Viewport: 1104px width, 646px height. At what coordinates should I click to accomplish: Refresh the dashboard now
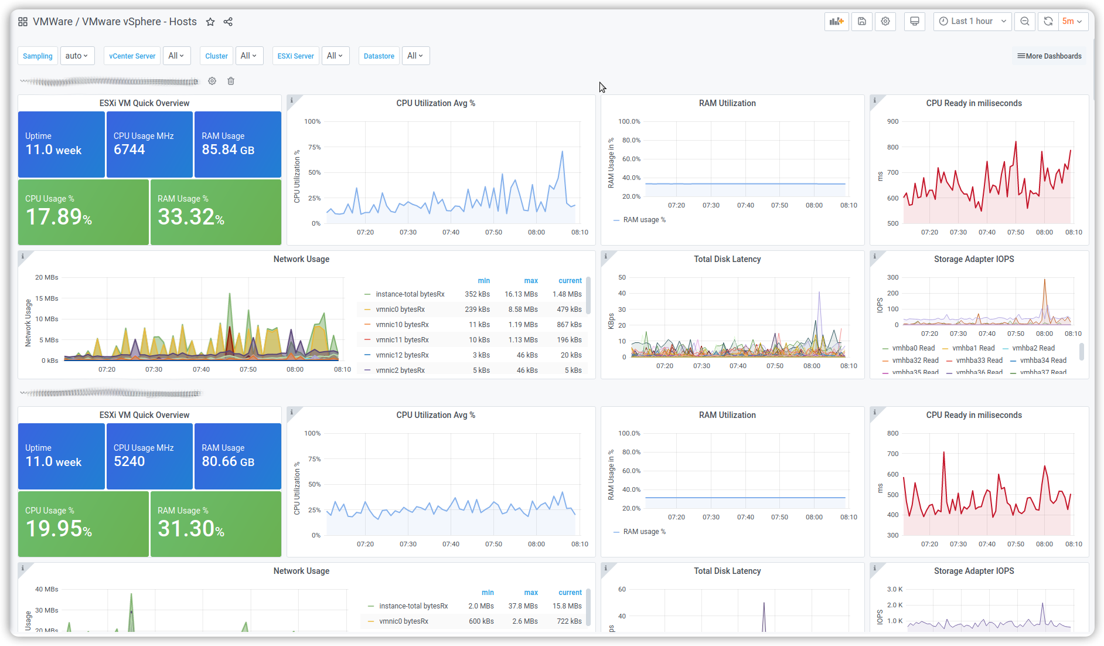(x=1048, y=21)
